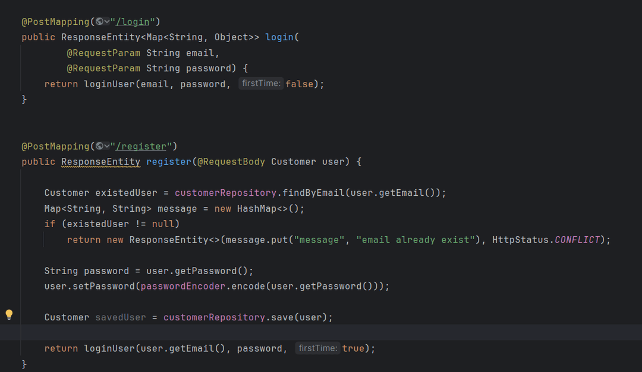Click the login method name in its declaration

(x=279, y=37)
